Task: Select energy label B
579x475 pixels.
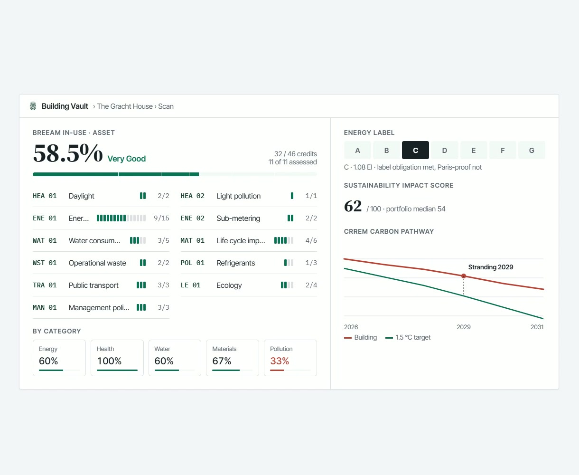Action: click(x=387, y=150)
